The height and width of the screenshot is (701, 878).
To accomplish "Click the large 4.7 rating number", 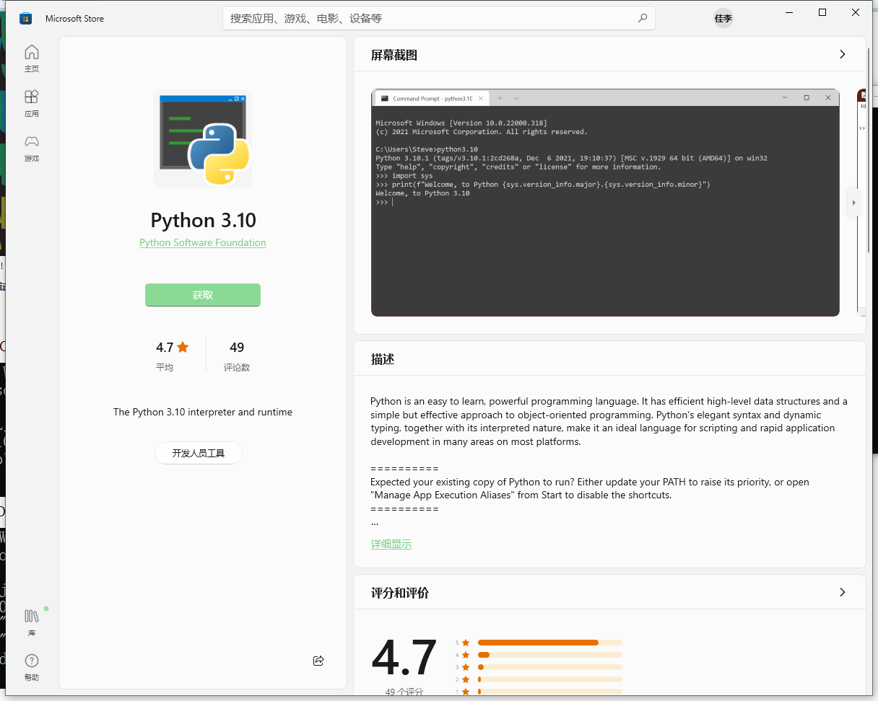I will pyautogui.click(x=404, y=658).
